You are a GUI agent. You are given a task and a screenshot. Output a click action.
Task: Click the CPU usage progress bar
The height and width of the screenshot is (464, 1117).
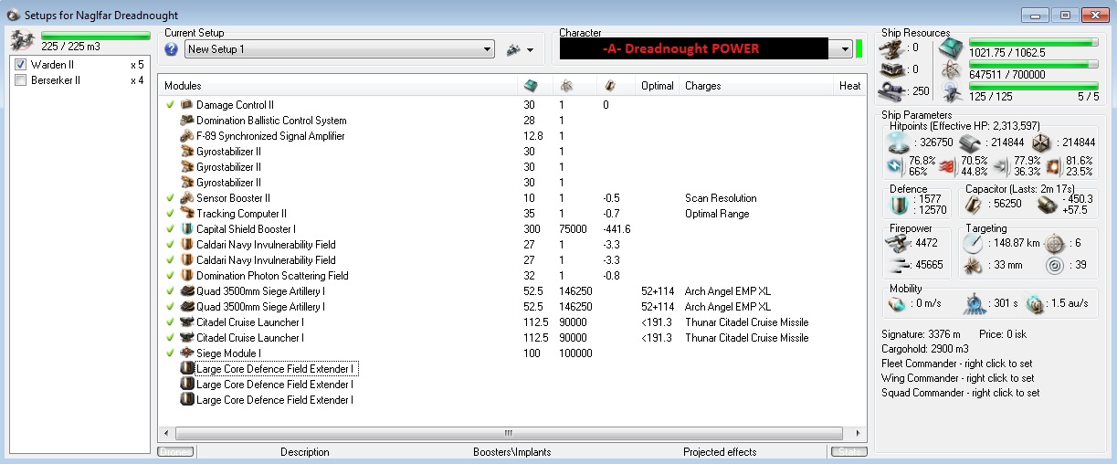tap(1033, 43)
